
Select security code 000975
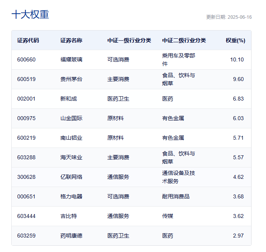tap(26, 118)
